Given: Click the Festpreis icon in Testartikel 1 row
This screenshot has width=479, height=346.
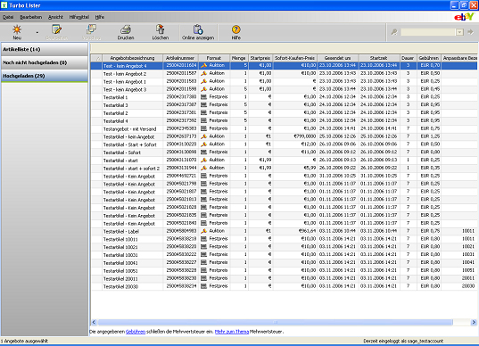Looking at the screenshot, I should click(x=203, y=97).
